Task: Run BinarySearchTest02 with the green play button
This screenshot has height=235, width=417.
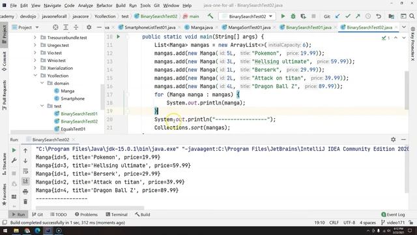Action: point(283,16)
